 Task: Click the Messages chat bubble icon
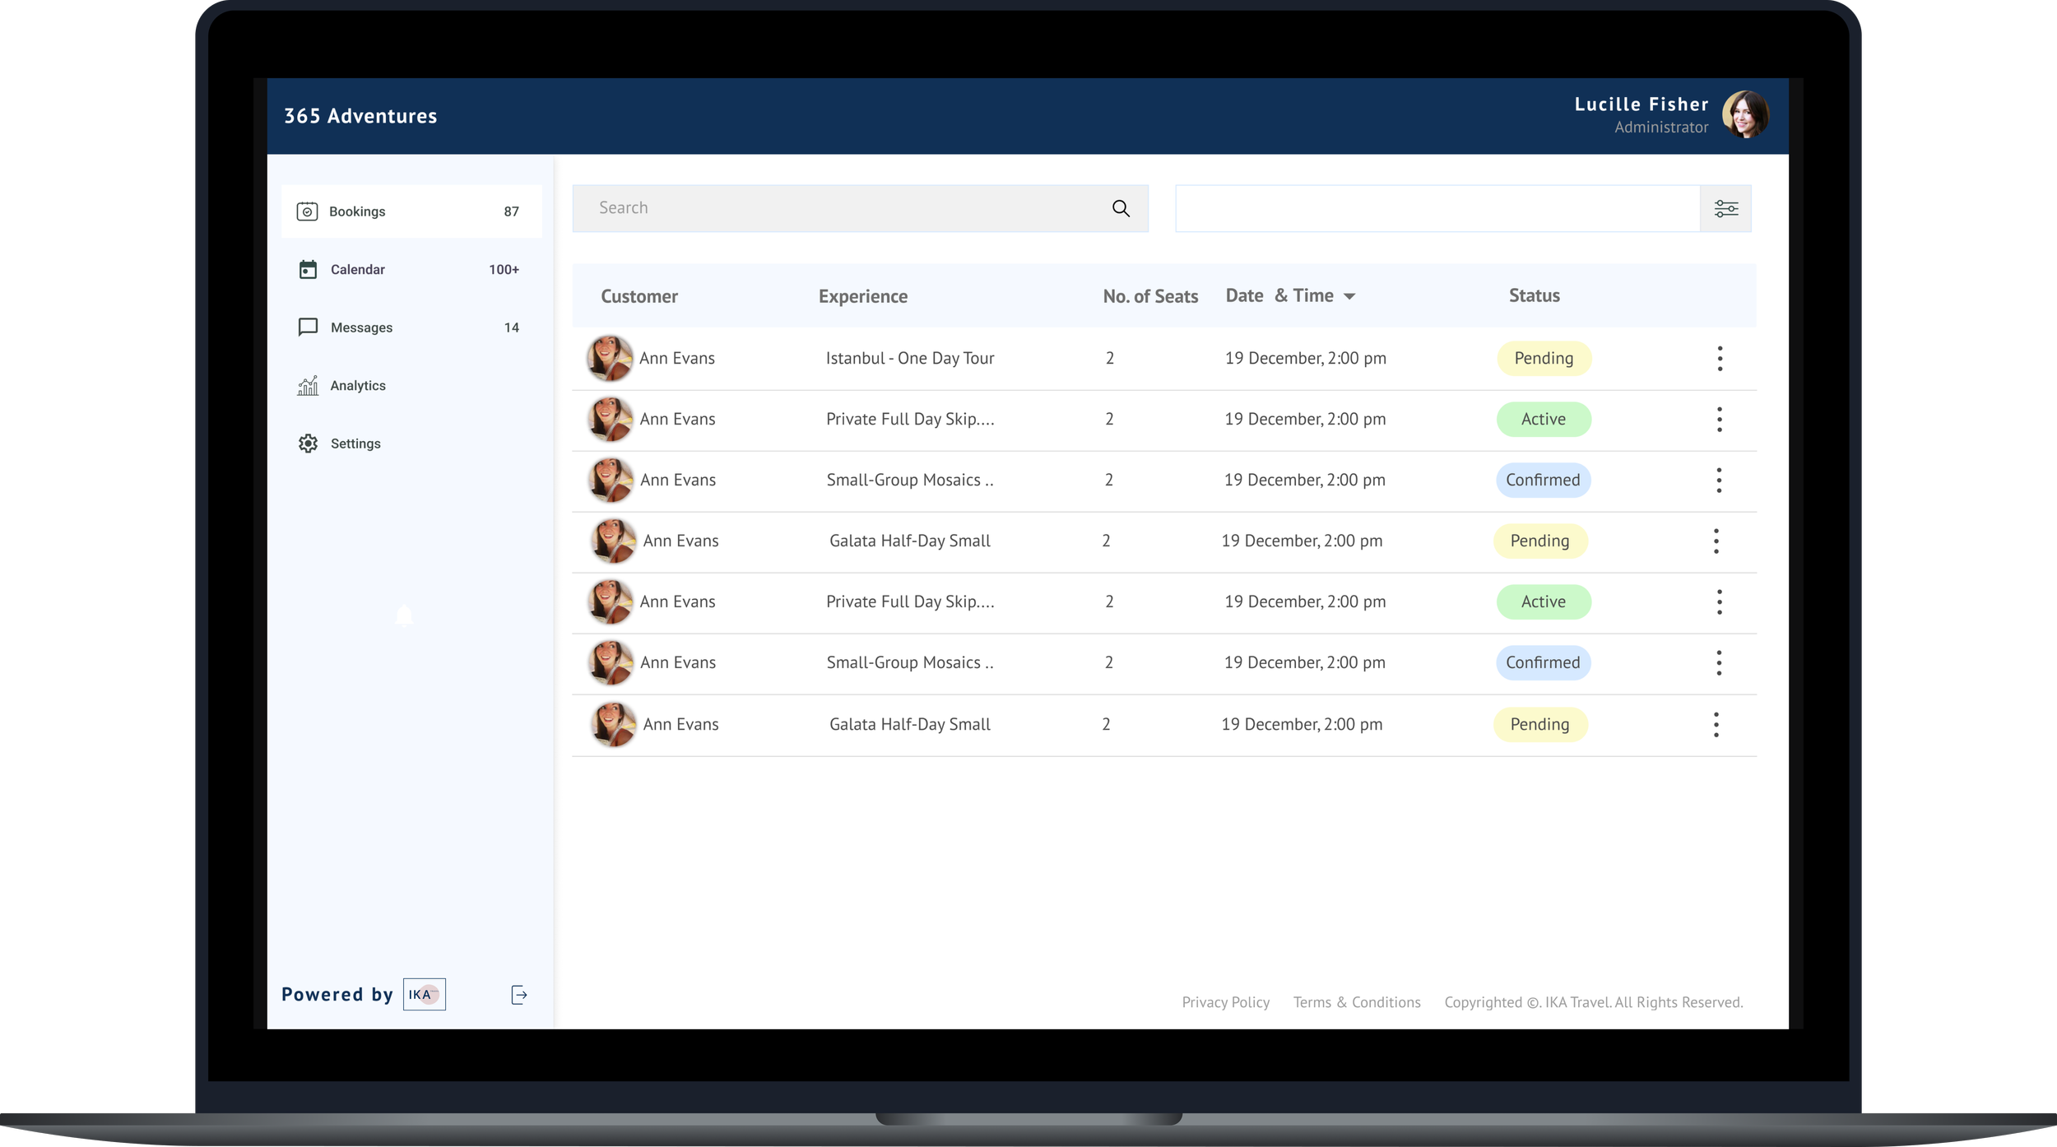coord(308,327)
